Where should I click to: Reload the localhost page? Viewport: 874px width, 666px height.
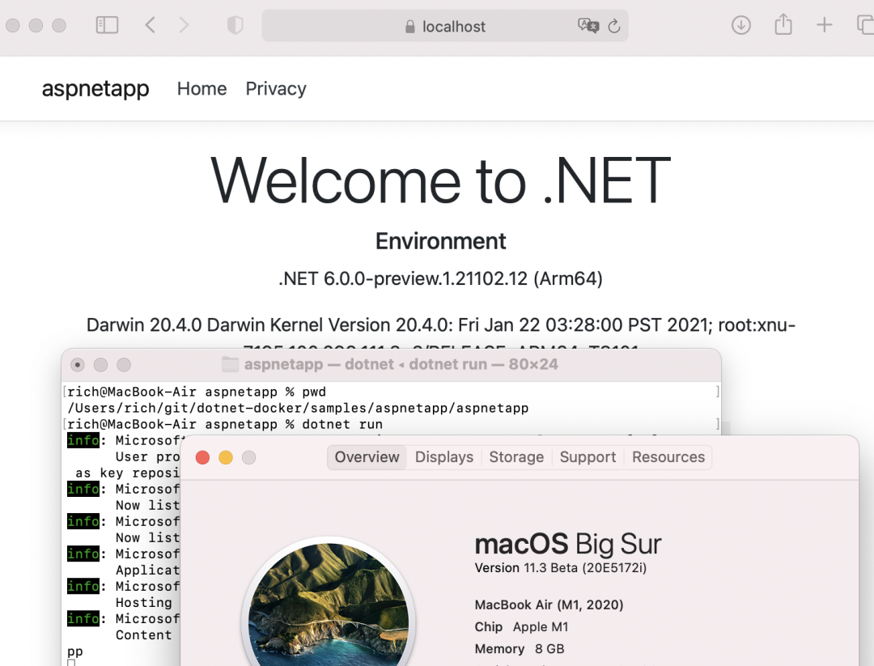point(614,26)
